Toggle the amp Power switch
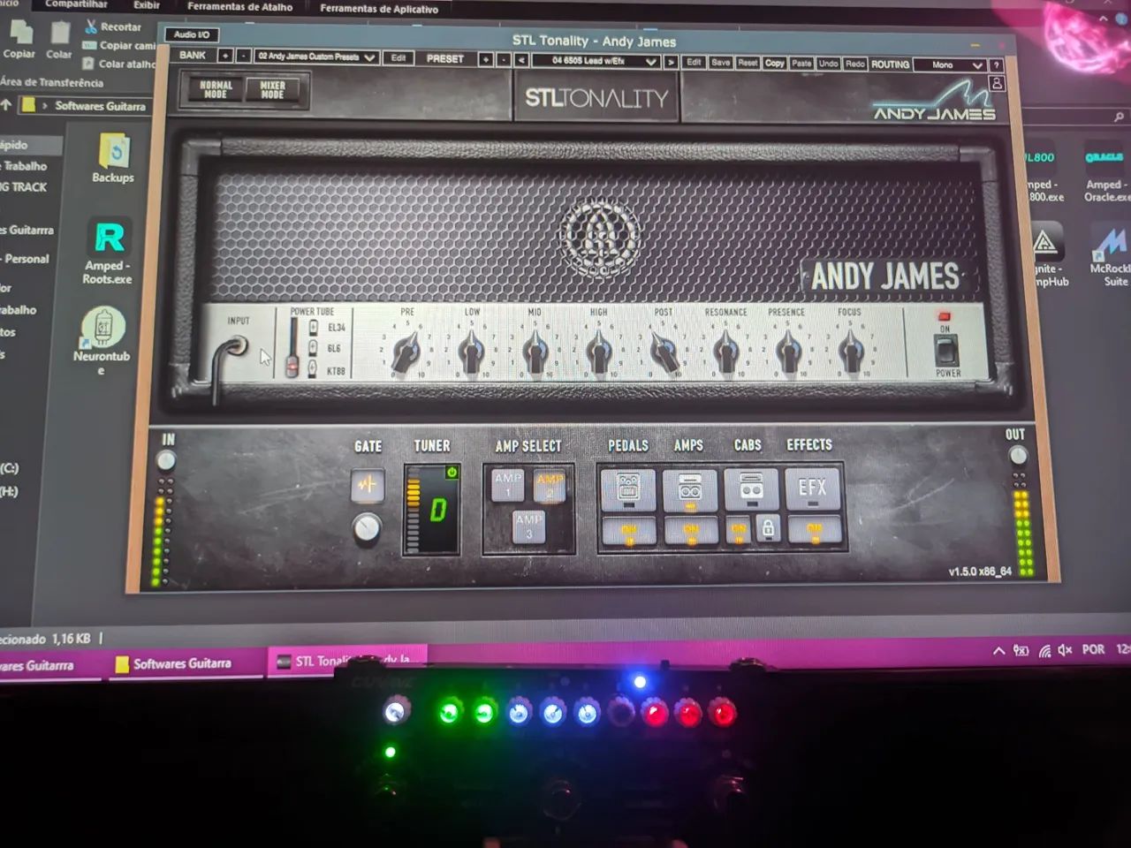Screen dimensions: 1131x848 point(946,350)
